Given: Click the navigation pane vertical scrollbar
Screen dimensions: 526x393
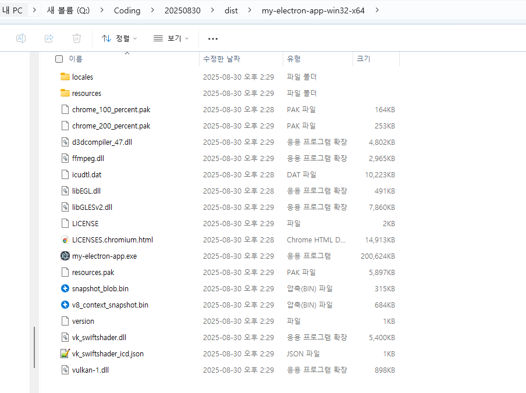Looking at the screenshot, I should click(x=34, y=346).
